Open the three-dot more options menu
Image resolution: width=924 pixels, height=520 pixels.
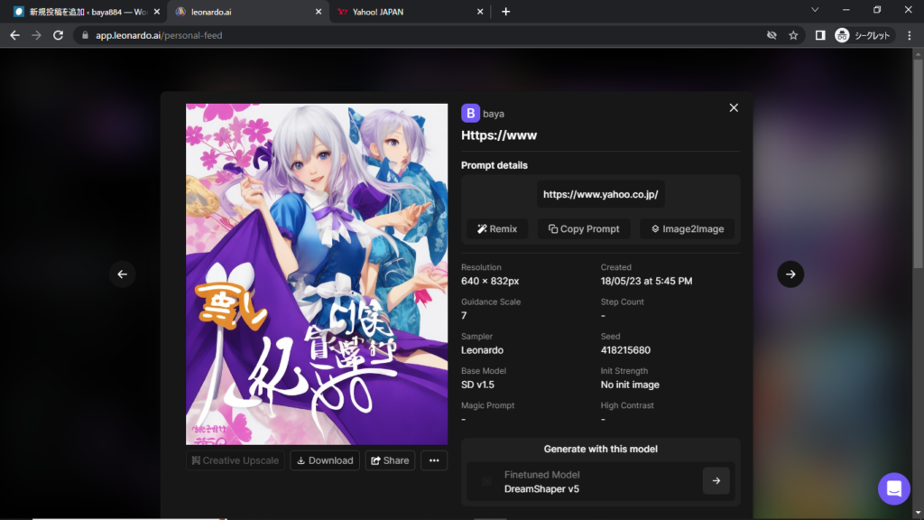434,460
